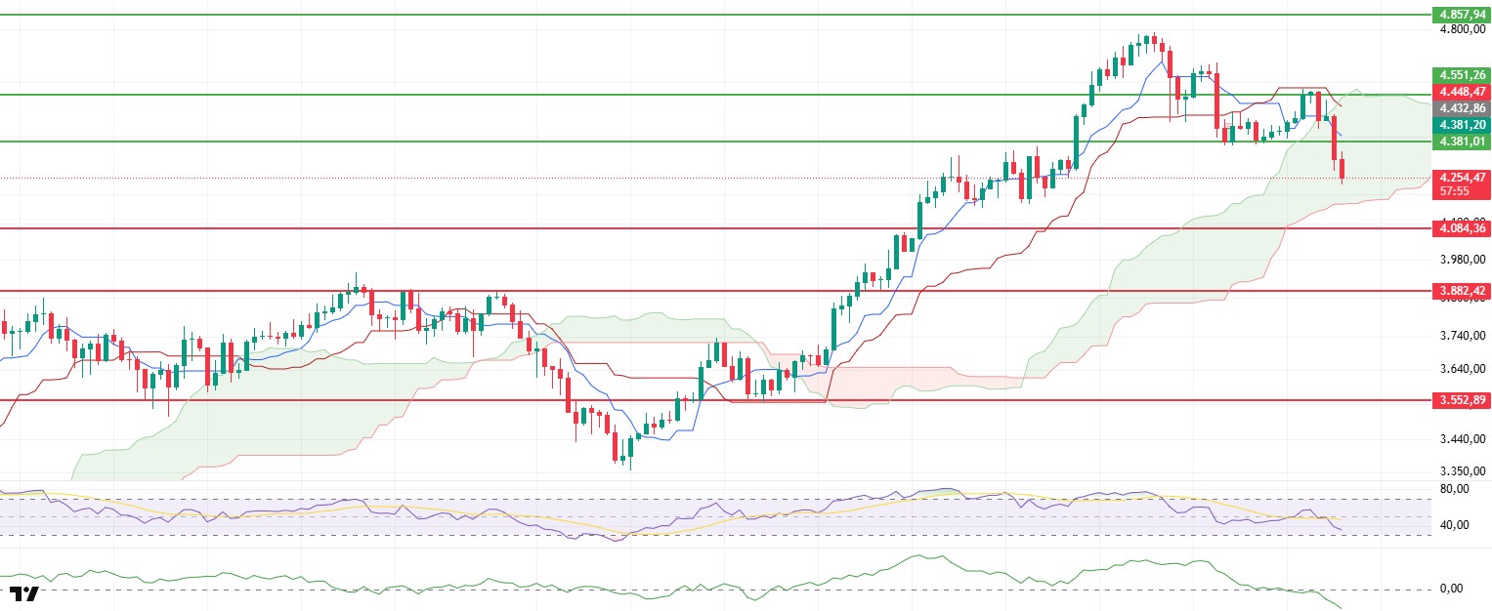Image resolution: width=1492 pixels, height=611 pixels.
Task: Click the green 4.381,01 level label
Action: pos(1461,142)
